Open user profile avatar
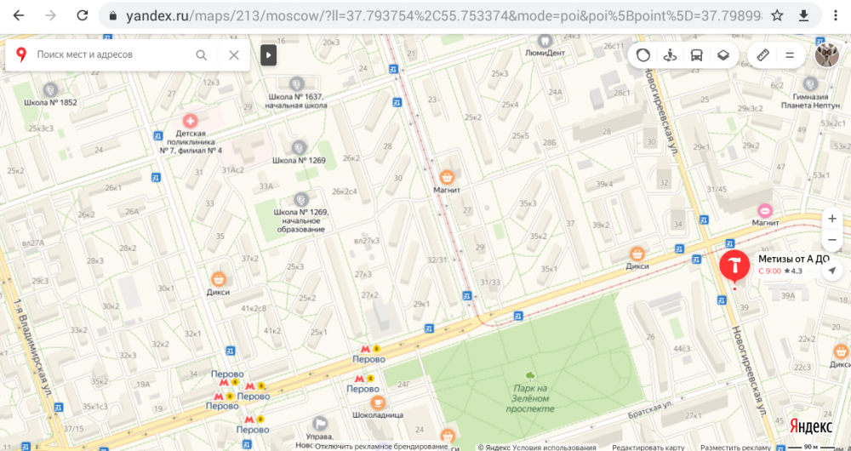This screenshot has height=451, width=851. (x=826, y=55)
